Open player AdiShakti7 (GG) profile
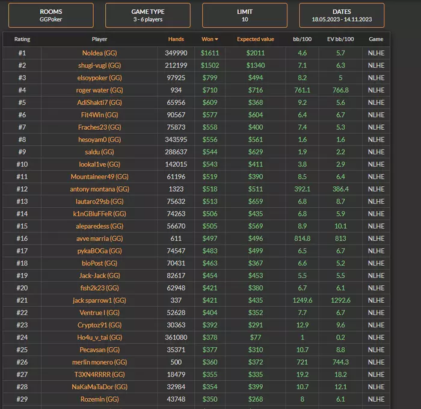 (x=99, y=103)
